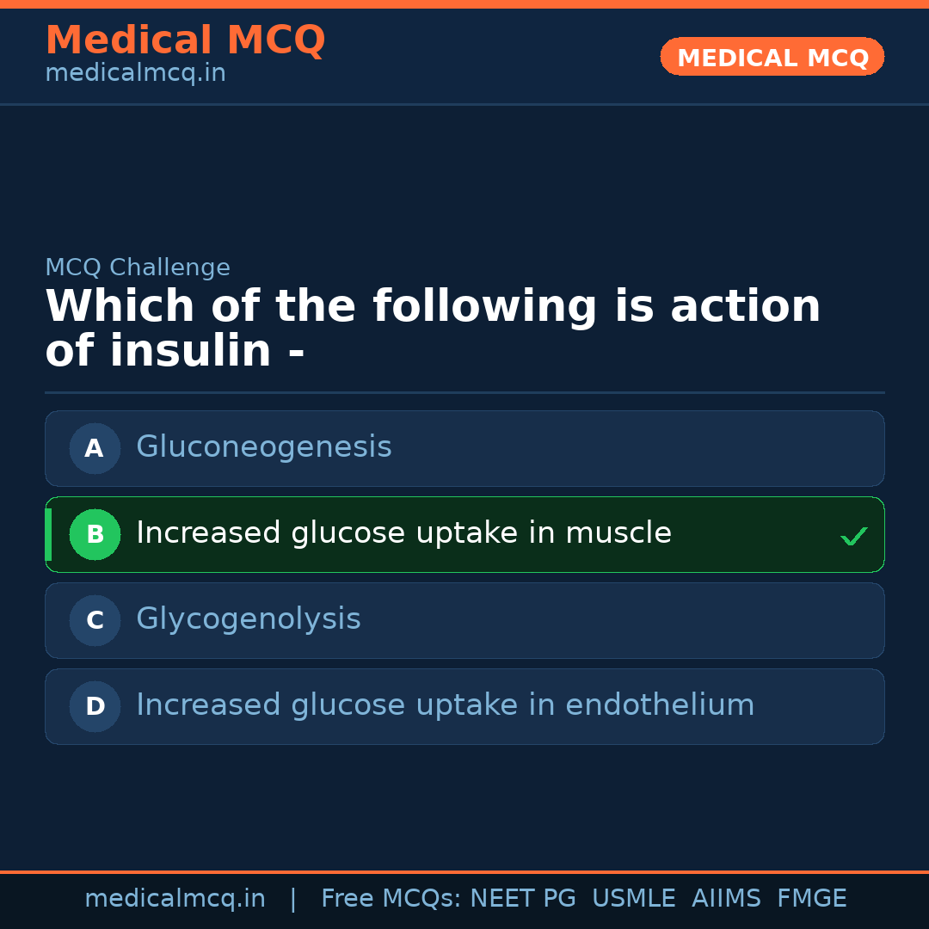Choose the Glycogenolysis answer text

click(248, 619)
